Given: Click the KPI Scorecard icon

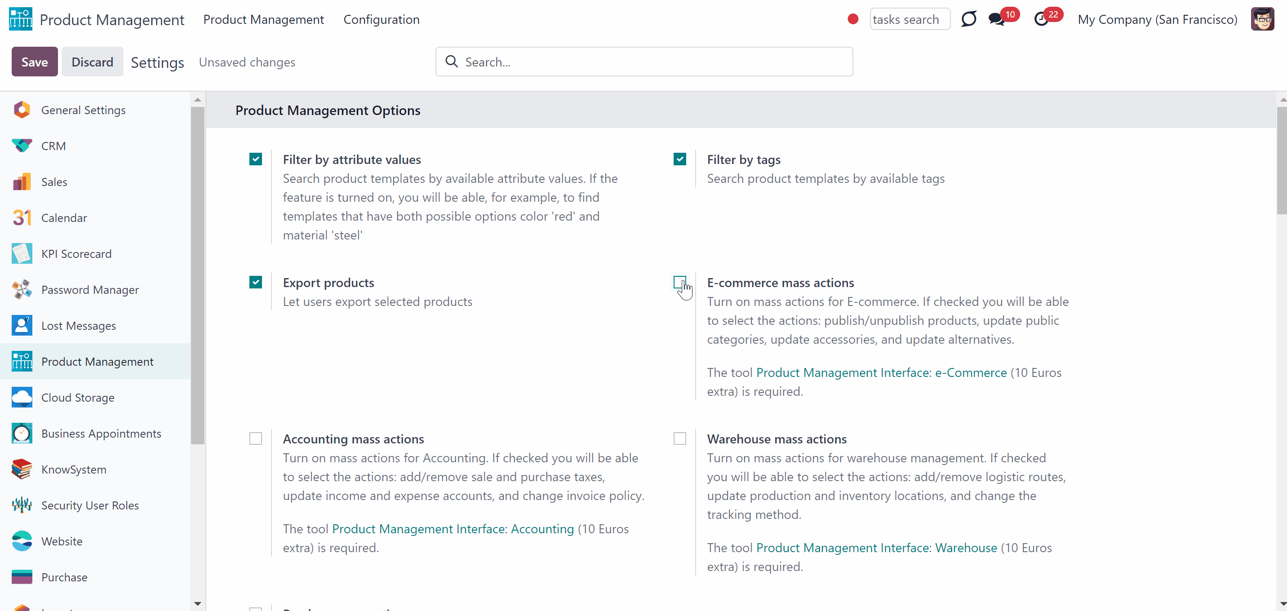Looking at the screenshot, I should tap(22, 254).
